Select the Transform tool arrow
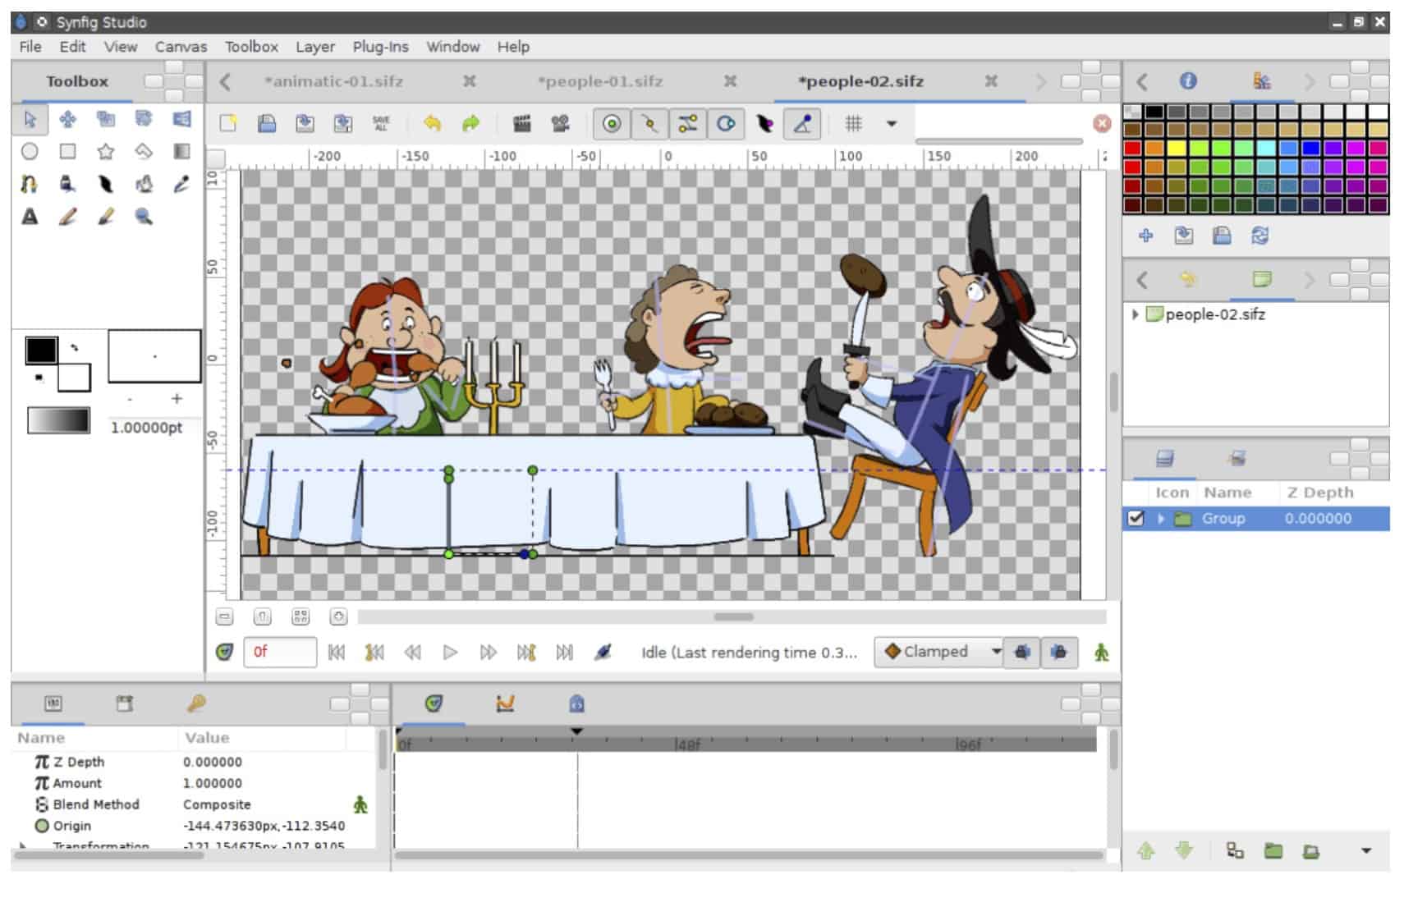 tap(30, 120)
